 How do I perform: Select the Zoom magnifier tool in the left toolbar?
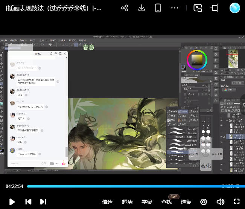(x=1, y=51)
